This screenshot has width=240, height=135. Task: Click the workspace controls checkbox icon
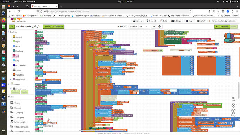pyautogui.click(x=233, y=99)
